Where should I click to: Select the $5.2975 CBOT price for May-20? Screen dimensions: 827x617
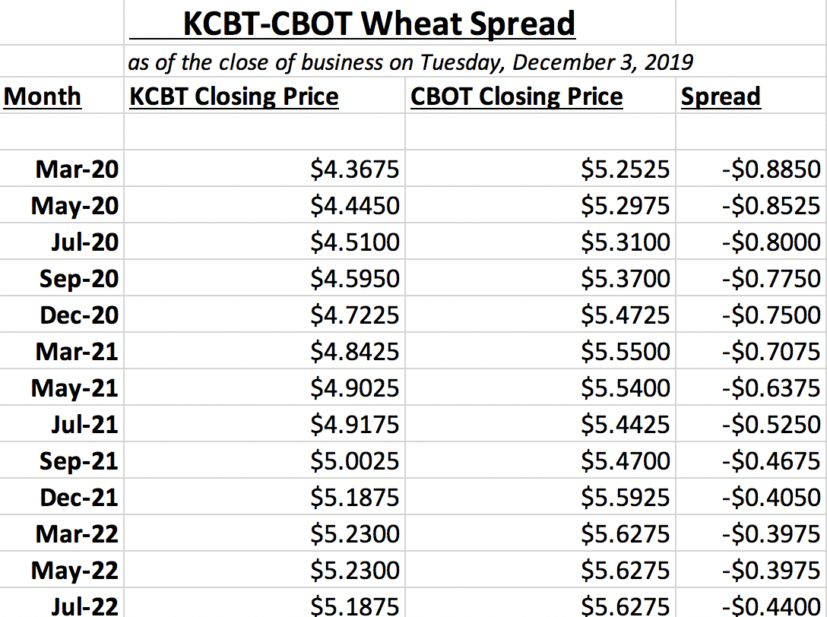[x=540, y=205]
